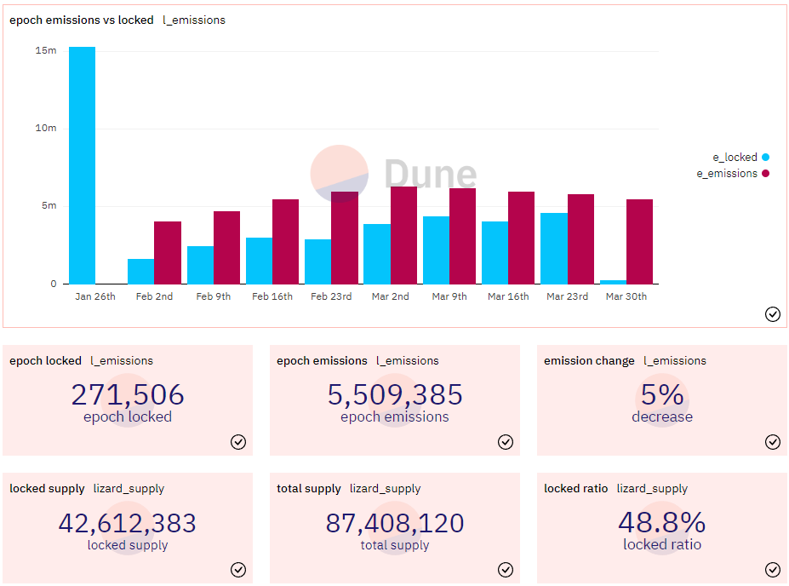789x586 pixels.
Task: Click the checkmark icon on locked supply card
Action: pyautogui.click(x=238, y=570)
